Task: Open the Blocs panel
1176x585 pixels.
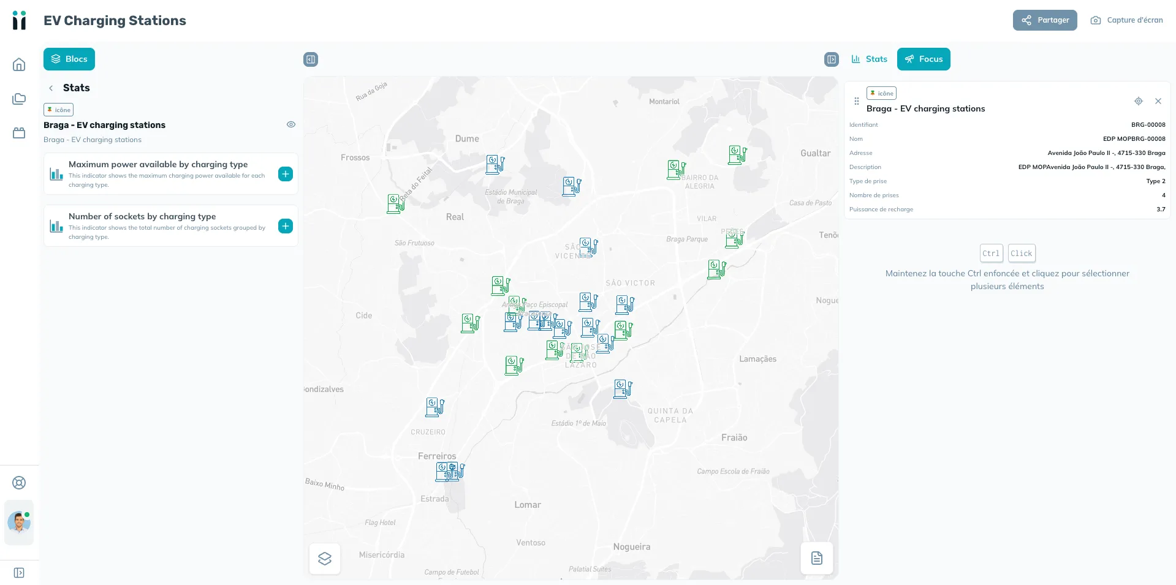Action: tap(69, 59)
